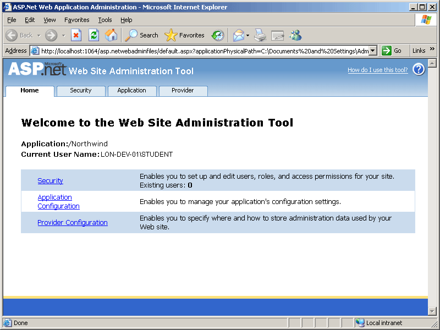Follow the Provider Configuration link

(73, 223)
